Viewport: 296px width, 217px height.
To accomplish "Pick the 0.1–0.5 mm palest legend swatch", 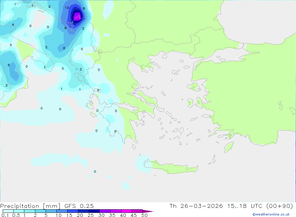I will [x=8, y=211].
